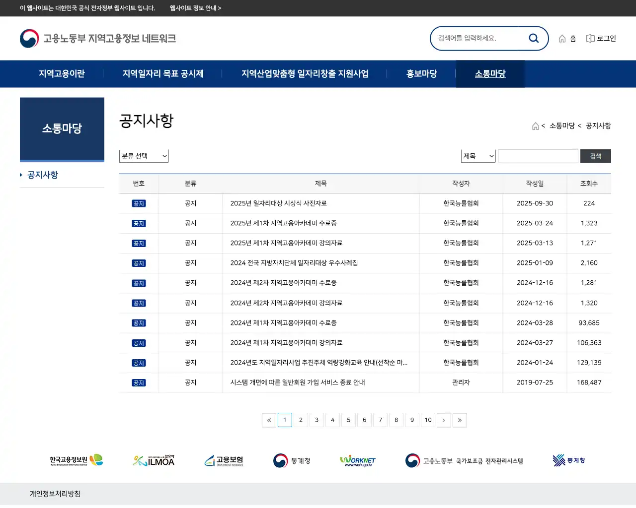Image resolution: width=636 pixels, height=508 pixels.
Task: Select 공지사항 in the left sidebar
Action: (x=43, y=175)
